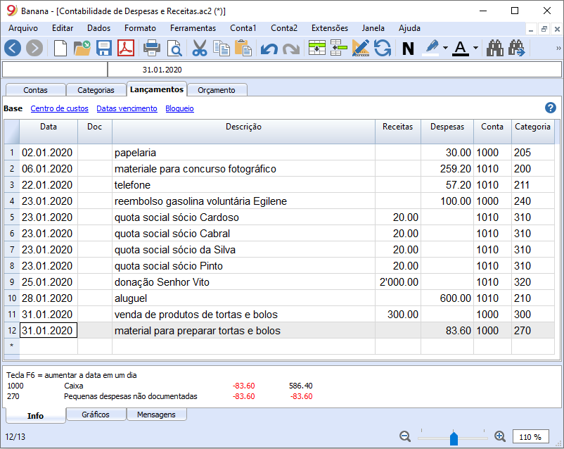The width and height of the screenshot is (564, 449).
Task: Open the Datas vencimento view link
Action: [127, 108]
